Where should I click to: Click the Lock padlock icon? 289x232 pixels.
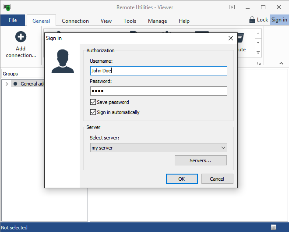coord(252,20)
